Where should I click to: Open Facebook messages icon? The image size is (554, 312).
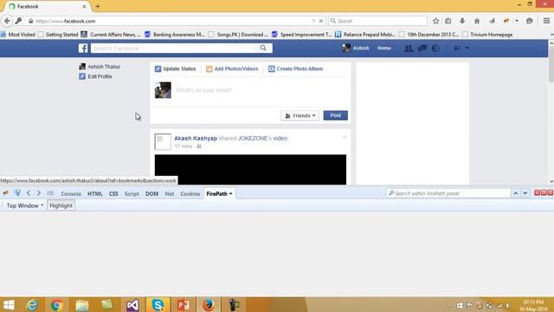(x=422, y=49)
